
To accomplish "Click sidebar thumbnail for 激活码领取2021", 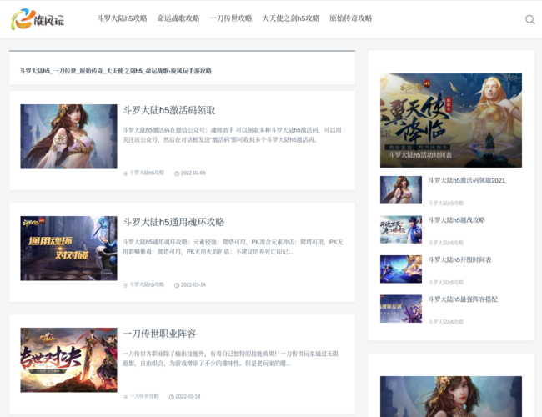I will [x=401, y=190].
